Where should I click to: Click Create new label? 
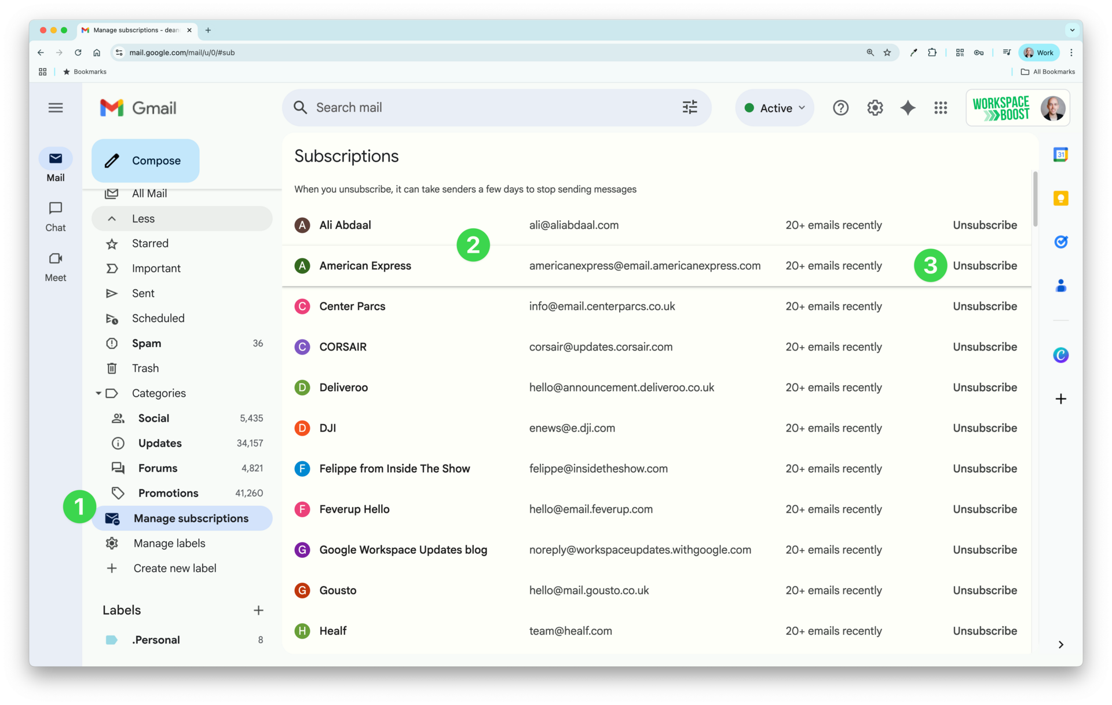pyautogui.click(x=174, y=568)
